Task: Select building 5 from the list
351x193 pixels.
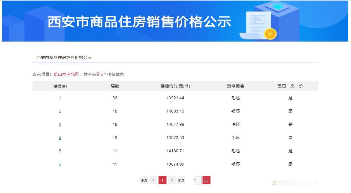Action: (x=60, y=151)
